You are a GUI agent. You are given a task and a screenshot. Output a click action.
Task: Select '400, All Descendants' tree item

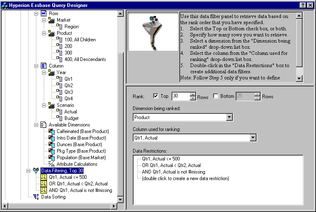click(x=85, y=59)
